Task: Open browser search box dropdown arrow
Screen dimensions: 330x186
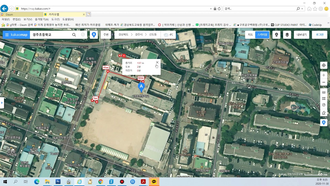Action: point(302,9)
